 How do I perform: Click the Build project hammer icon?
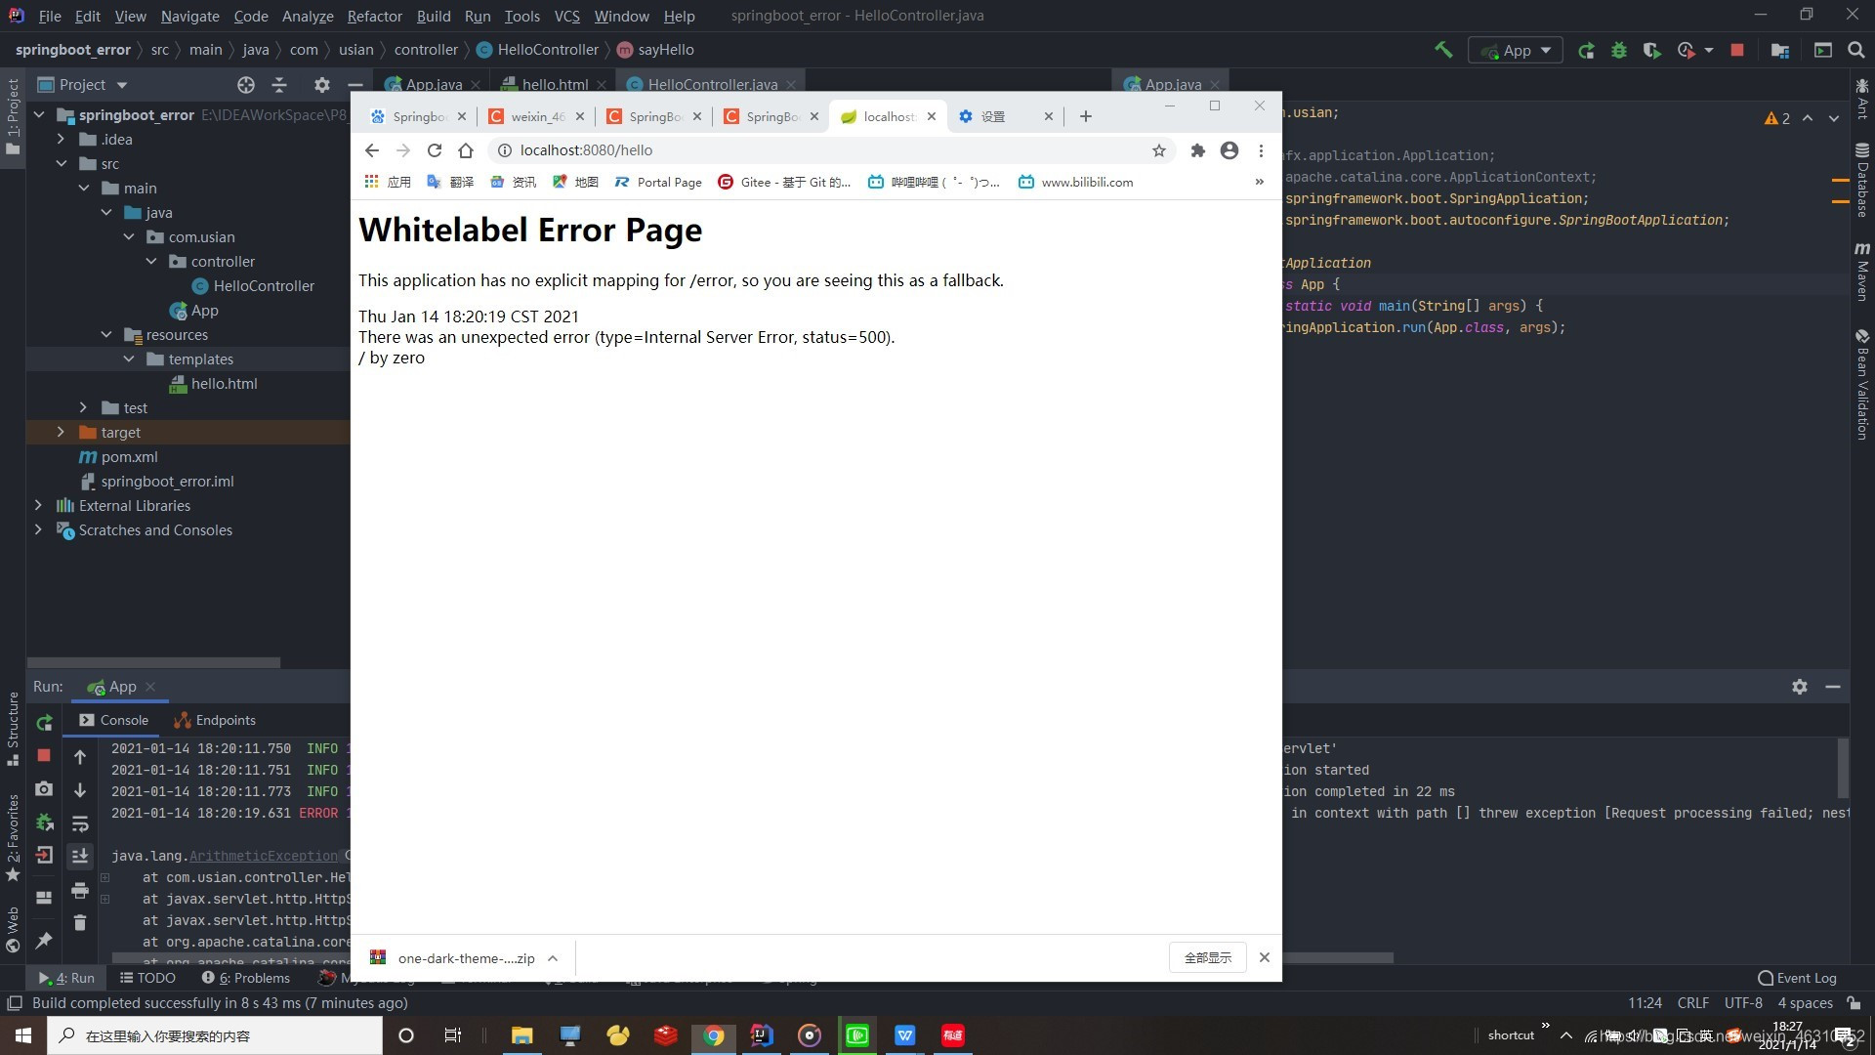click(x=1441, y=50)
